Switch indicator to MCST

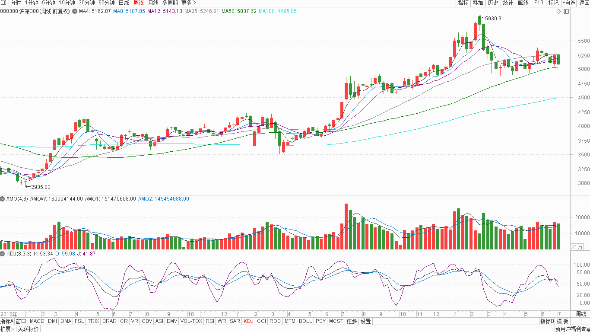coord(336,321)
